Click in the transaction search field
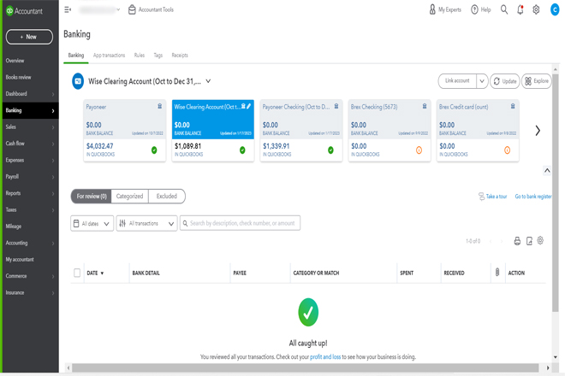Viewport: 565px width, 376px height. tap(240, 223)
